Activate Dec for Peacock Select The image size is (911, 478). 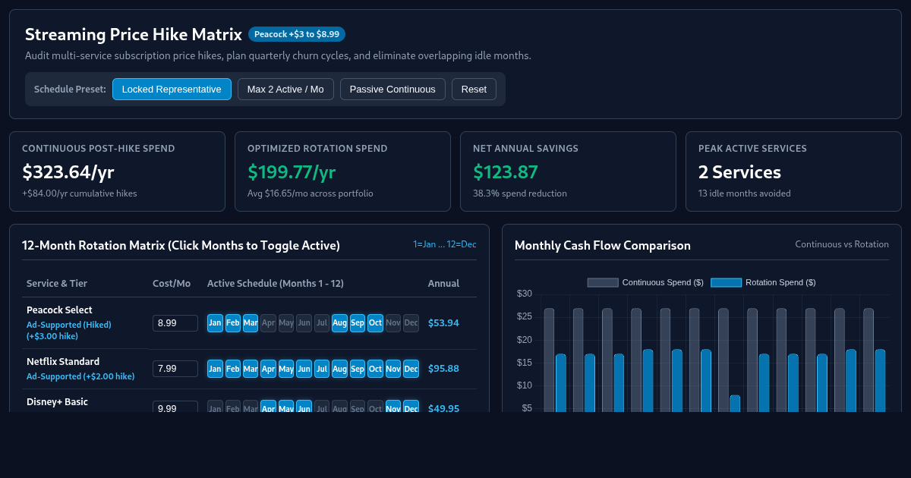411,323
